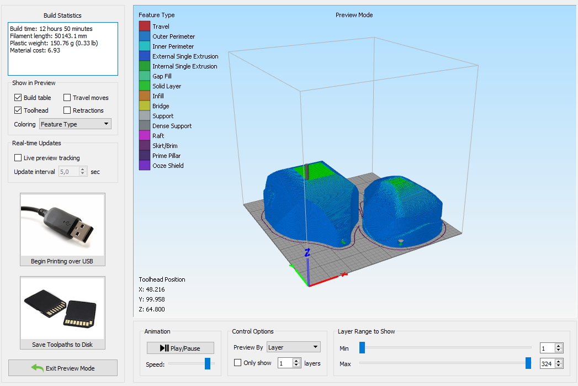The height and width of the screenshot is (386, 578).
Task: Click the Ooze Shield legend swatch
Action: (x=145, y=166)
